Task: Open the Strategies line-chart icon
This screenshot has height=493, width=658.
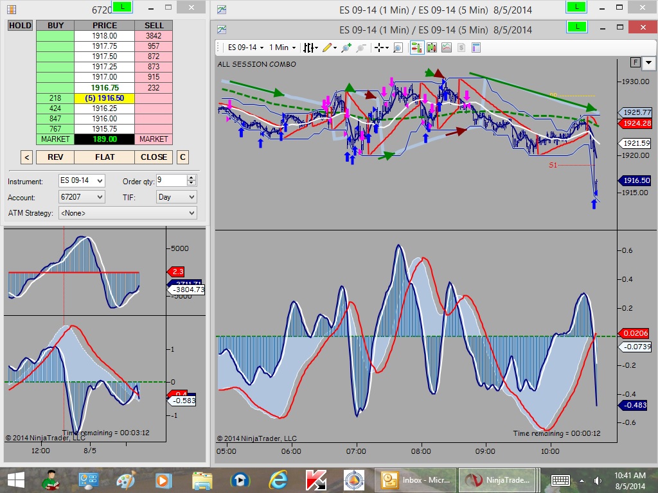Action: pyautogui.click(x=447, y=48)
